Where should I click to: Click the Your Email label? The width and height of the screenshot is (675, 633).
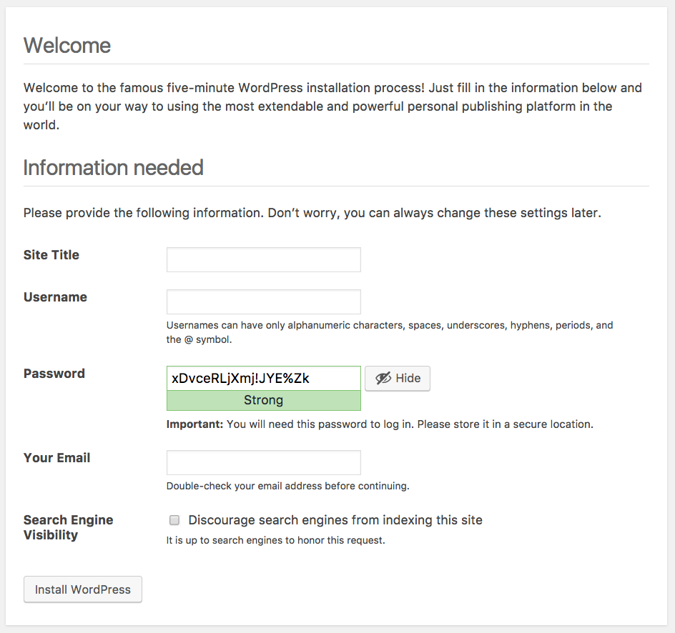pyautogui.click(x=56, y=458)
